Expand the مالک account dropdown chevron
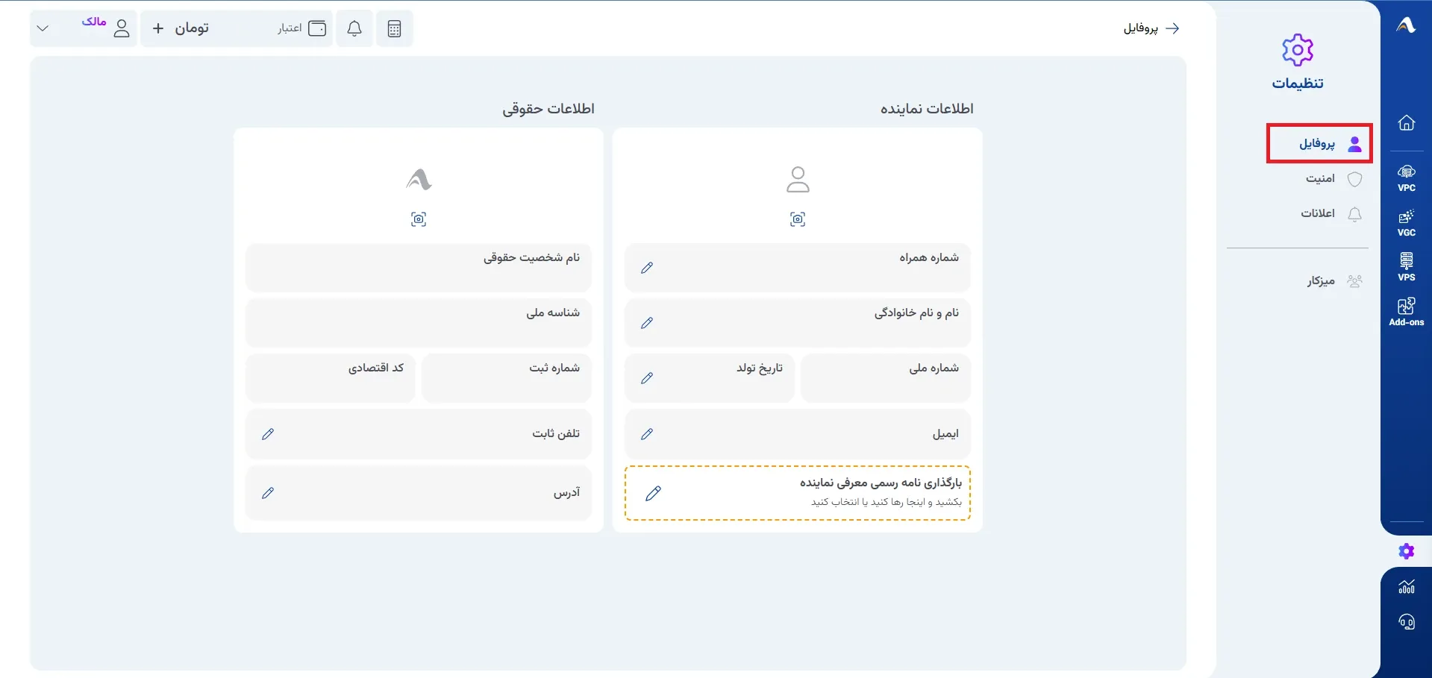The width and height of the screenshot is (1432, 678). (43, 28)
